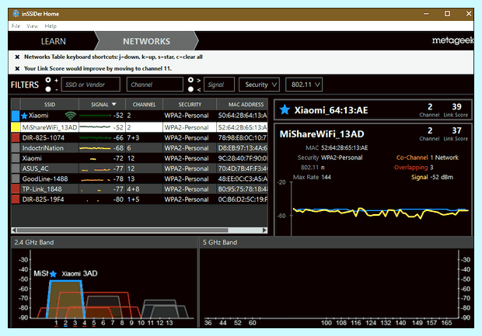Viewport: 482px width, 336px height.
Task: Switch to the LEARN tab
Action: pos(53,41)
